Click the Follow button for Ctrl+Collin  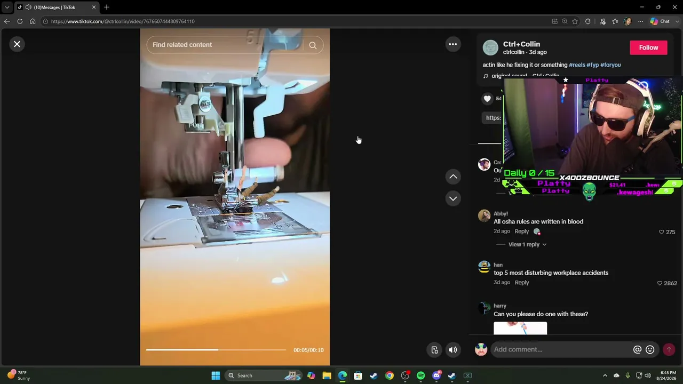[x=648, y=47]
